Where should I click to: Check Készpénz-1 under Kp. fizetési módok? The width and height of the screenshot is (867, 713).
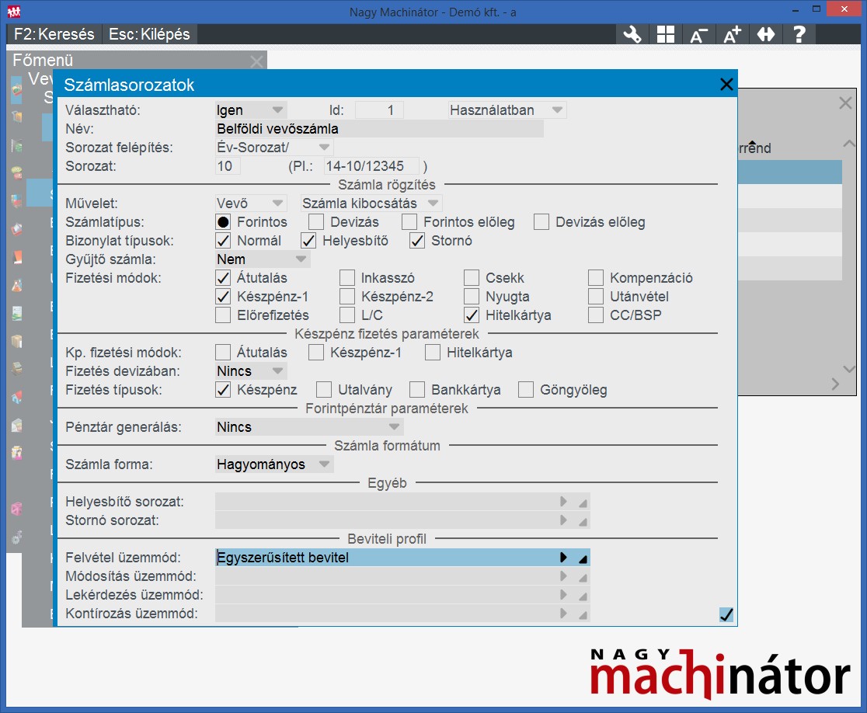[316, 352]
